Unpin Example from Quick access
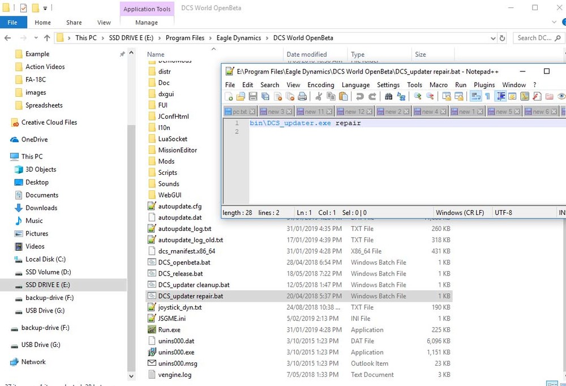Screen dimensions: 566x386 click(121, 53)
